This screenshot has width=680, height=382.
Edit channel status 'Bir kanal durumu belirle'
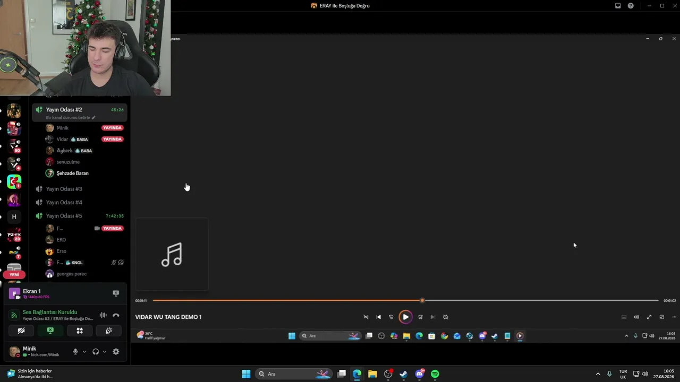coord(71,117)
